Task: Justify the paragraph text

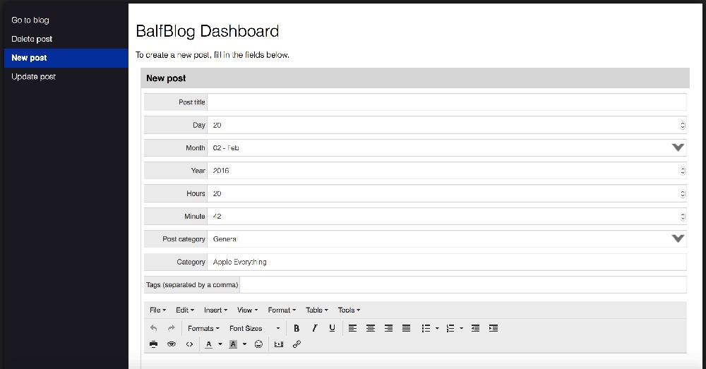Action: pyautogui.click(x=406, y=328)
